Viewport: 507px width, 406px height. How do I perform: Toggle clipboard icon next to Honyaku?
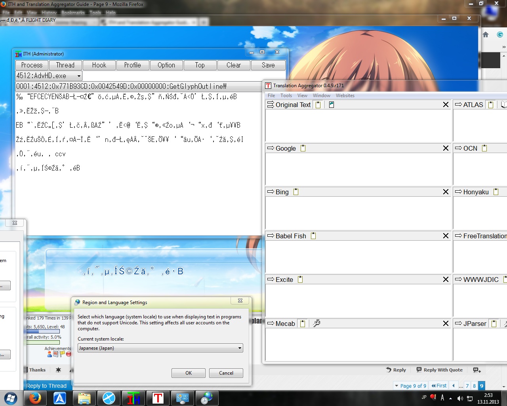(x=496, y=192)
